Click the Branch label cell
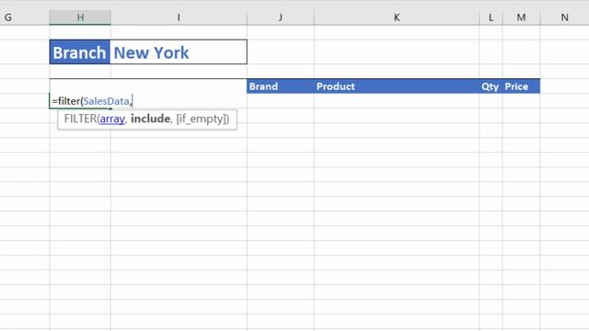This screenshot has width=589, height=331. click(80, 52)
